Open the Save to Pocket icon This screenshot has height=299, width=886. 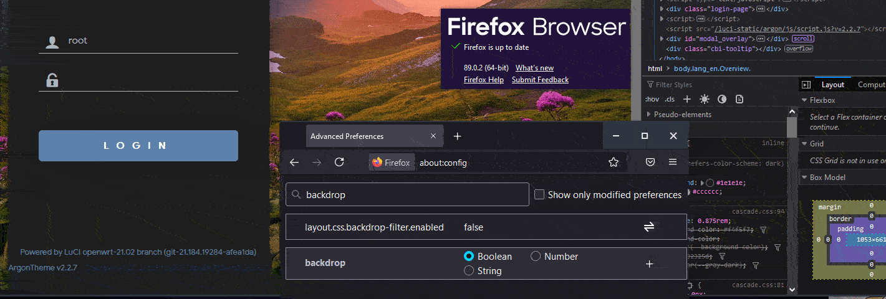650,162
